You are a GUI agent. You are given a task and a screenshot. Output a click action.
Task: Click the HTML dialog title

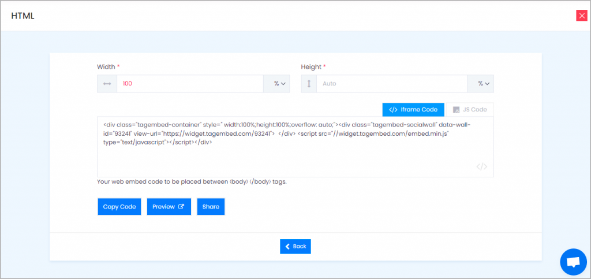(x=23, y=16)
